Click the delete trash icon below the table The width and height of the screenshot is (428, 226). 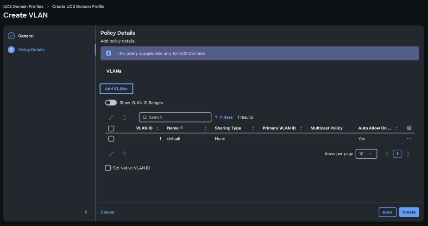[124, 154]
